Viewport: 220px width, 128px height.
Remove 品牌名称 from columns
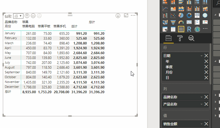coord(206,97)
